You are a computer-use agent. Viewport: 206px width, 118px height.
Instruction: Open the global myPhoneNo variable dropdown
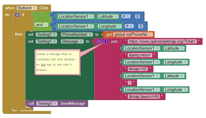coord(133,35)
